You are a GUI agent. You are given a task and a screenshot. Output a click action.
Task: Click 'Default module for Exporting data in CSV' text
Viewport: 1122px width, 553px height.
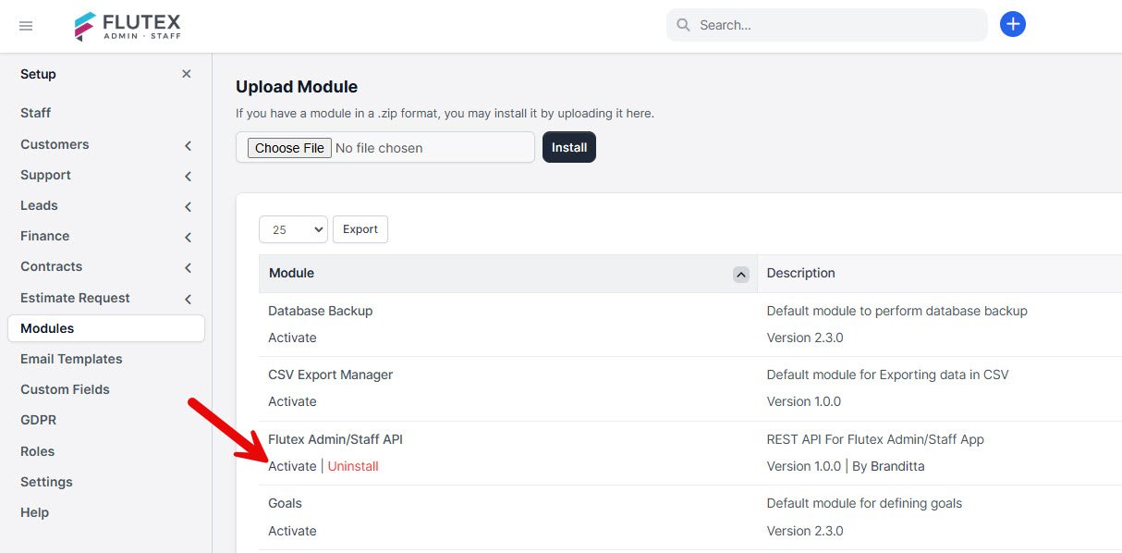point(887,375)
